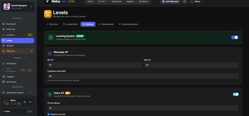Disable the Leveling System toggle
Viewport: 249px width, 116px height.
tap(235, 37)
